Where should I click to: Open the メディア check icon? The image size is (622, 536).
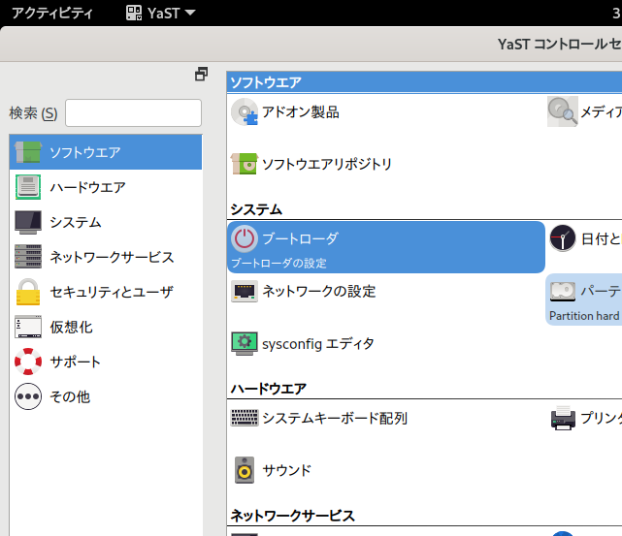[x=562, y=111]
